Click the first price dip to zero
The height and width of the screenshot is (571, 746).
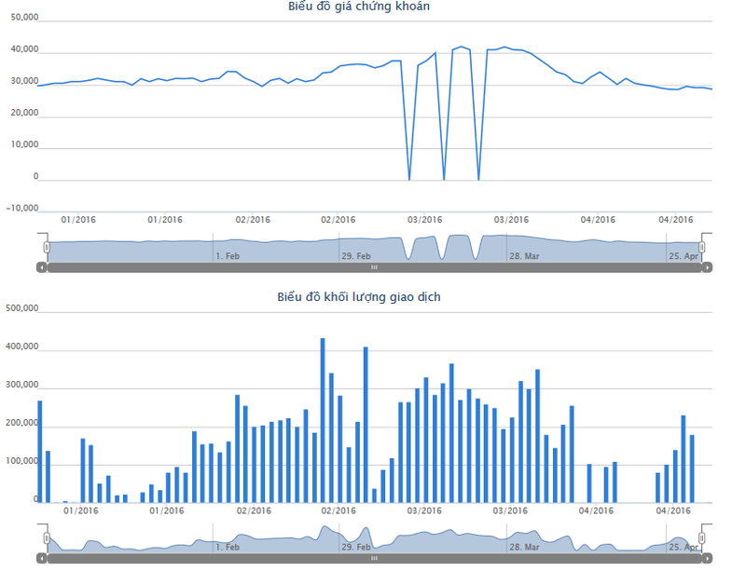point(408,178)
